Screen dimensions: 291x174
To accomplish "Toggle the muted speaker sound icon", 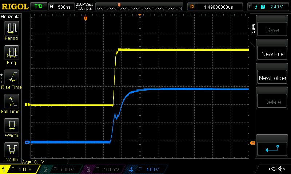I will pos(281,169).
